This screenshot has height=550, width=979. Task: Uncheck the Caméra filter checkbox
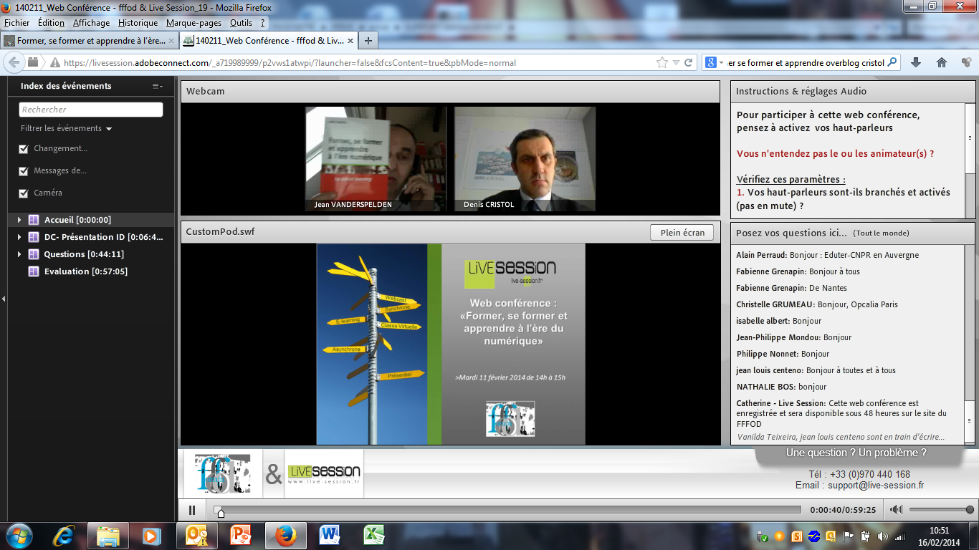[x=24, y=193]
